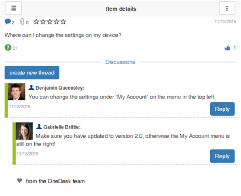
Task: Rate the item one star
Action: 36,22
